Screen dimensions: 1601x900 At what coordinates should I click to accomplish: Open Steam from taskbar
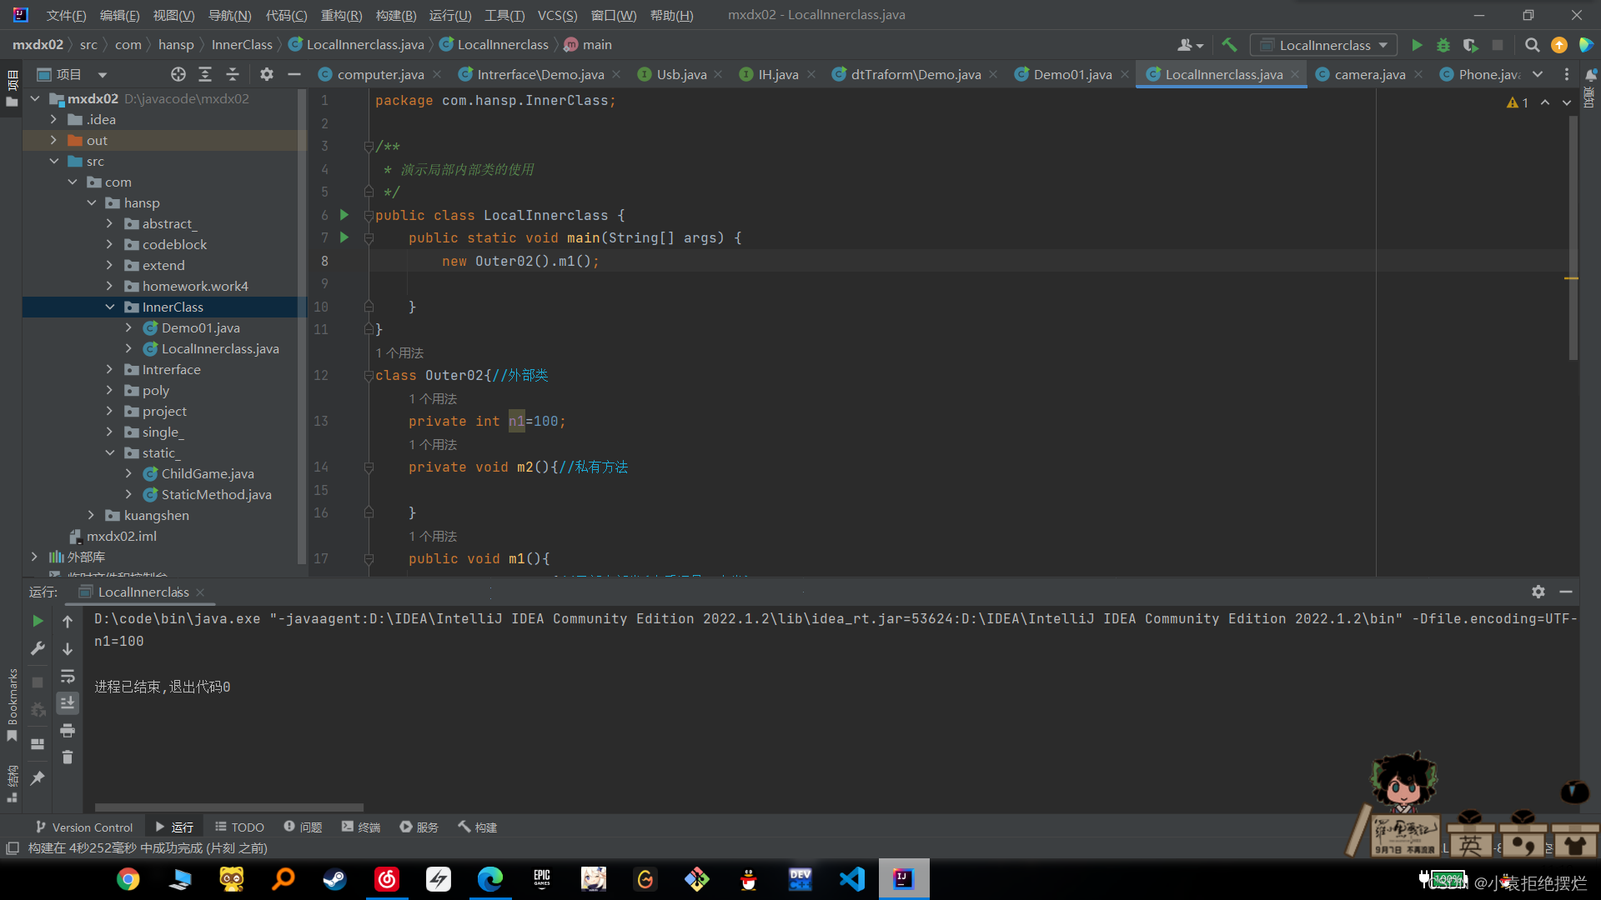[x=334, y=879]
